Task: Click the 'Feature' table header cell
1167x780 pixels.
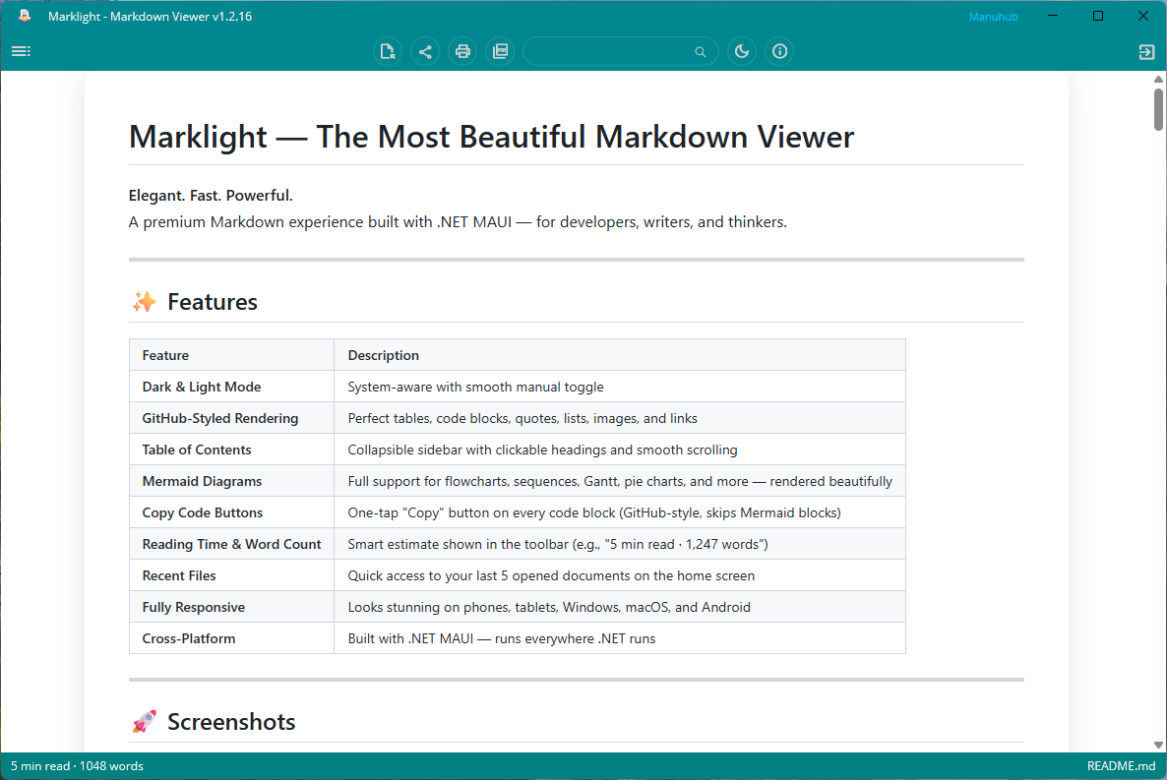Action: click(231, 355)
